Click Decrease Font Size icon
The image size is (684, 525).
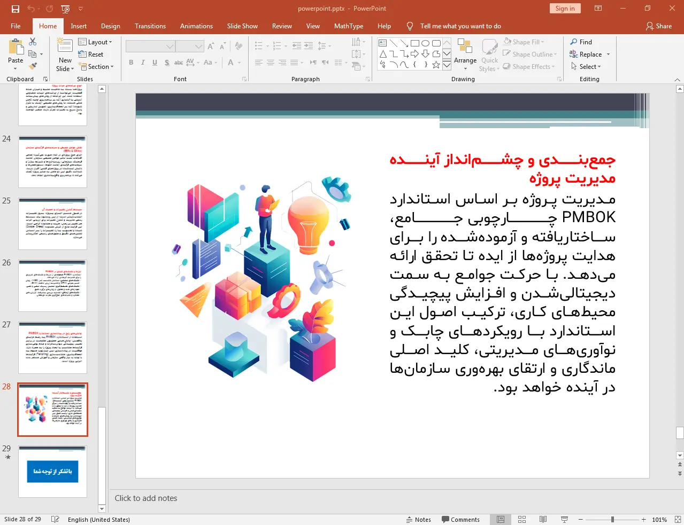[x=222, y=46]
